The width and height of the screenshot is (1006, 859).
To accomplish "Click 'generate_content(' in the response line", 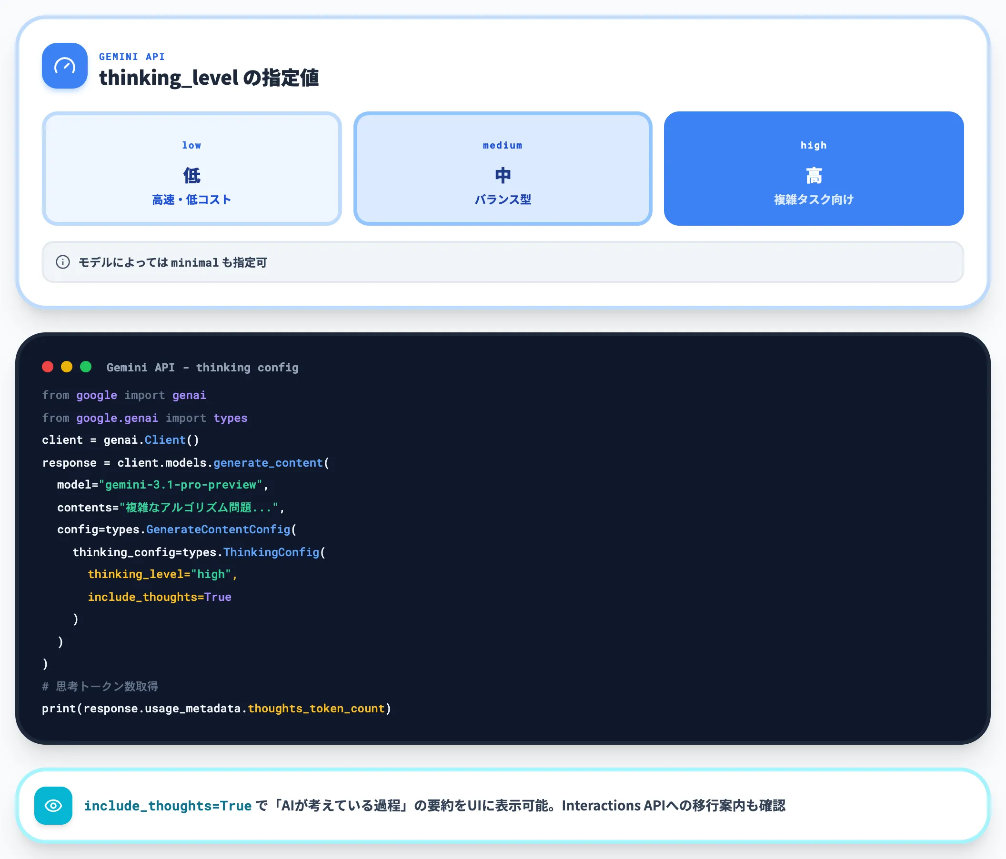I will point(272,463).
